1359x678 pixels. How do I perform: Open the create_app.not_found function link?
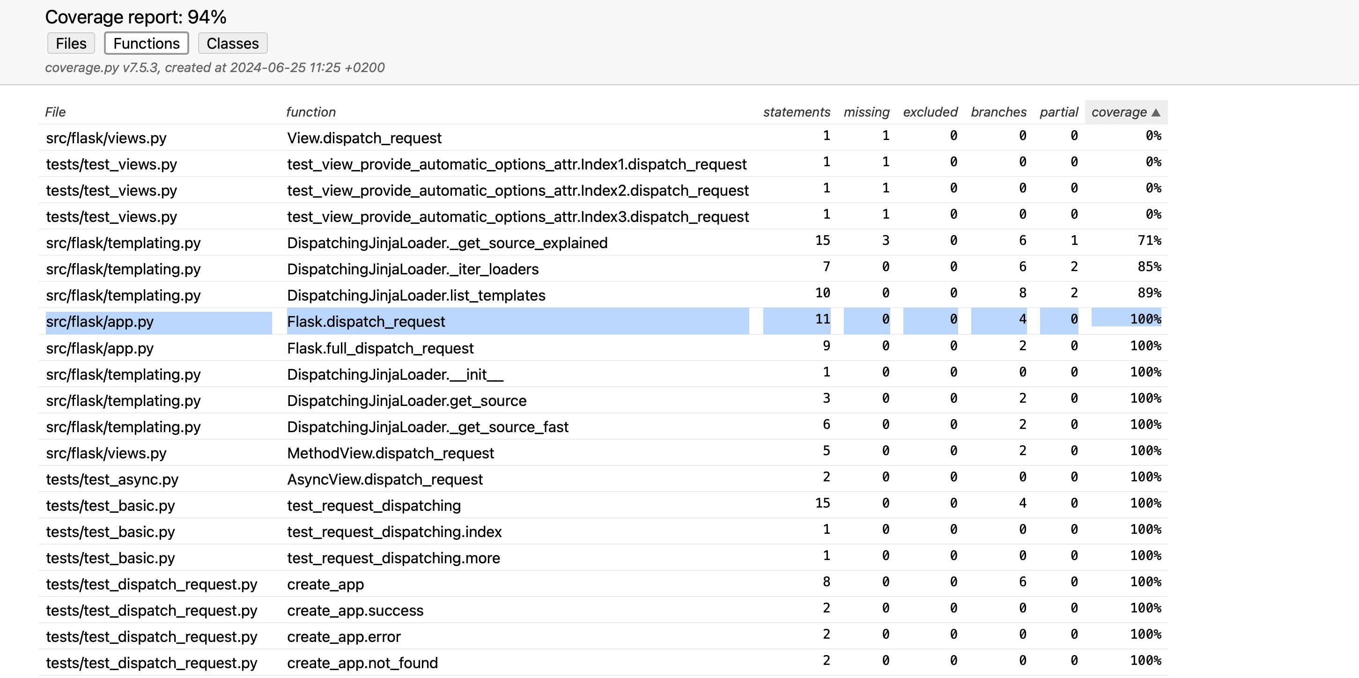(x=362, y=663)
